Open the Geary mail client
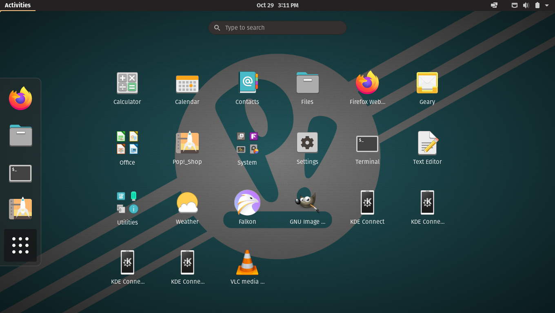The width and height of the screenshot is (555, 313). click(x=427, y=83)
